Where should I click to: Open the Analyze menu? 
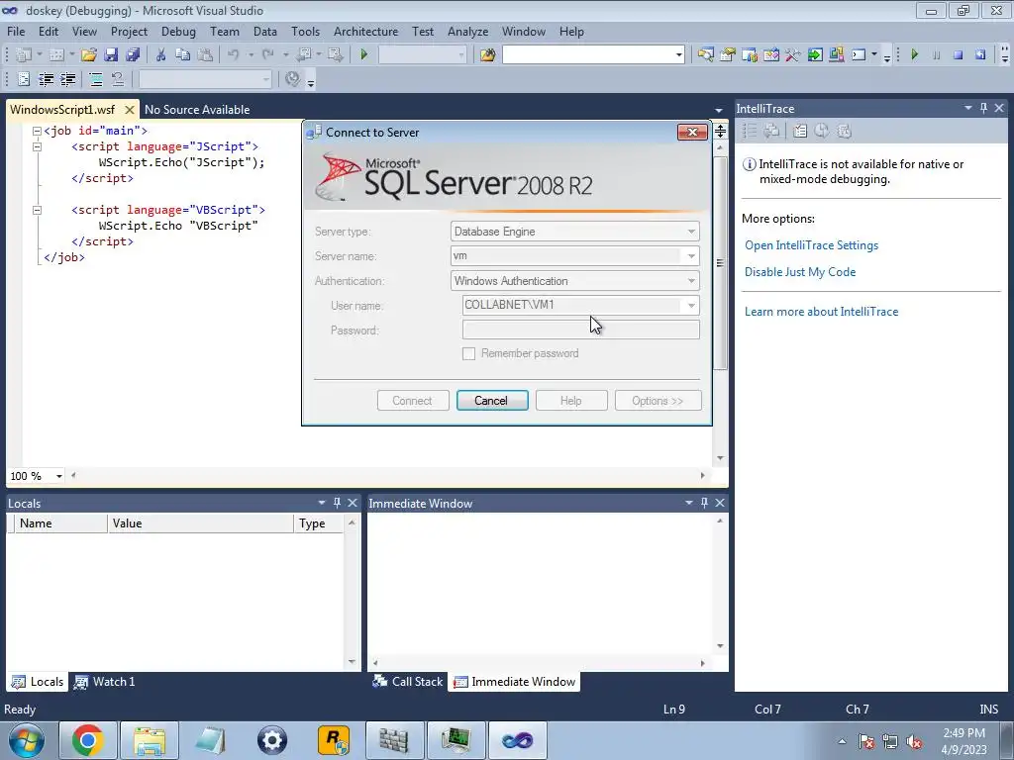pos(467,31)
